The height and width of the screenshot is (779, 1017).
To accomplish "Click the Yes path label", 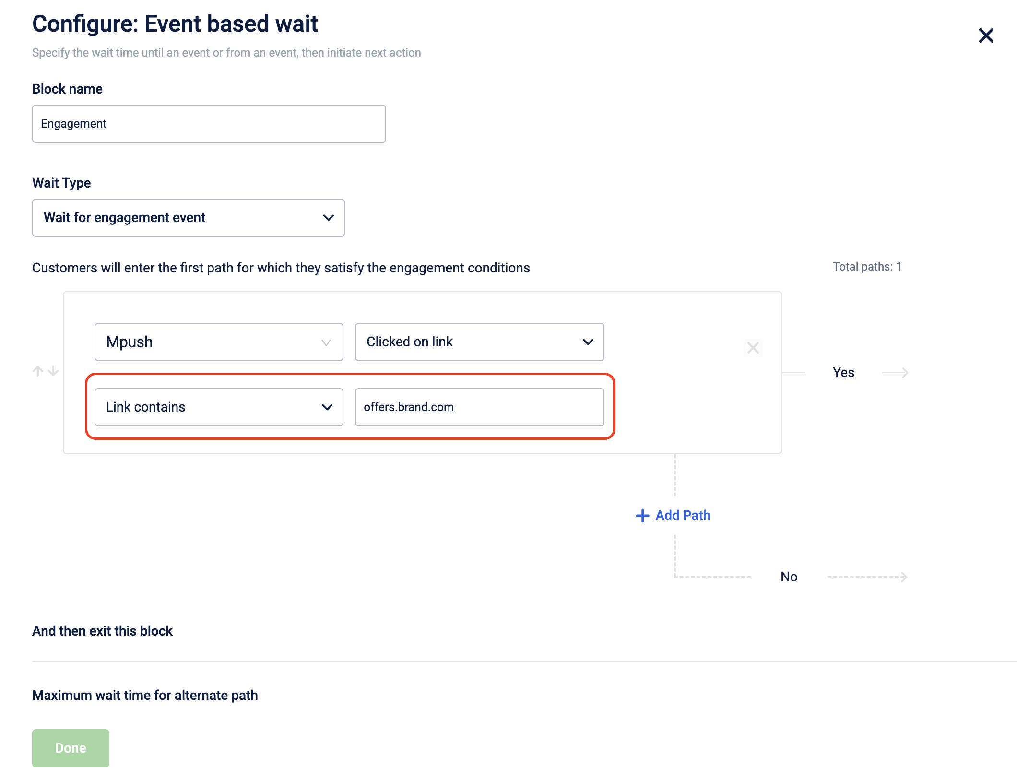I will click(x=843, y=373).
